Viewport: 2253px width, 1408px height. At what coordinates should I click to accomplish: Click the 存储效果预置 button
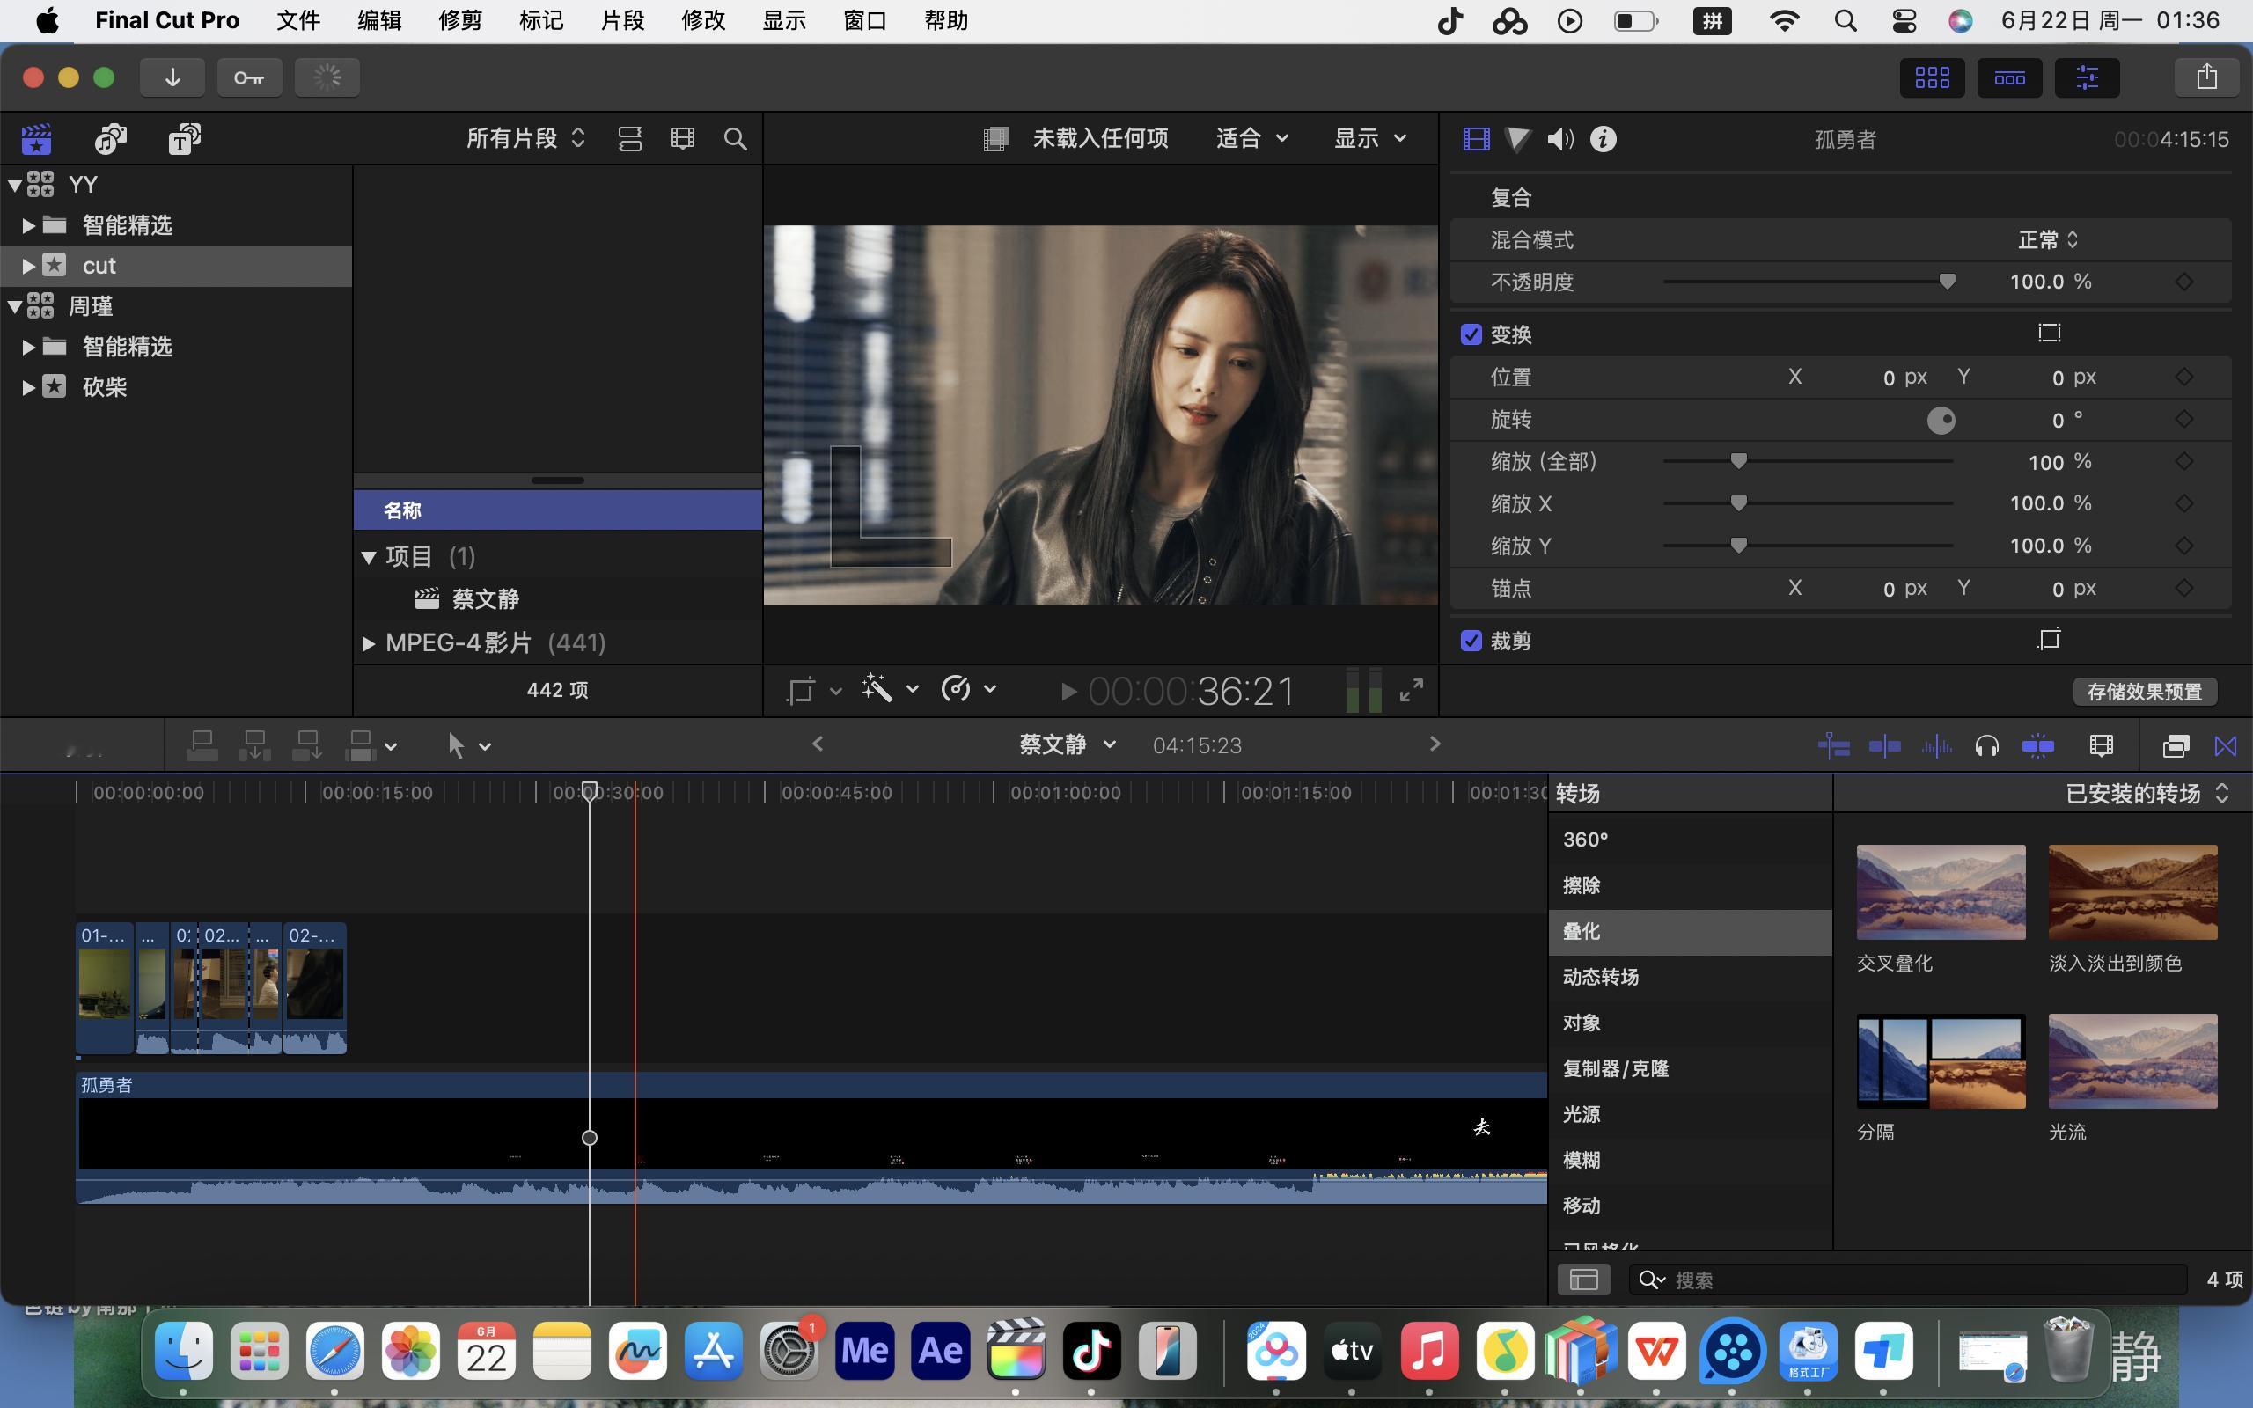2144,692
